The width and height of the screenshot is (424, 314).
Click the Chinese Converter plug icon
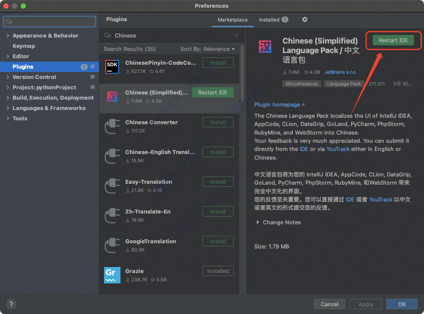pyautogui.click(x=113, y=126)
